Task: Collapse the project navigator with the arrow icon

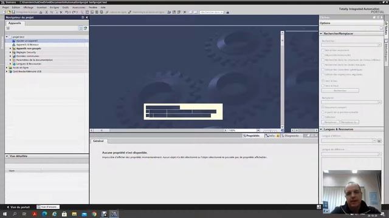Action: click(86, 18)
